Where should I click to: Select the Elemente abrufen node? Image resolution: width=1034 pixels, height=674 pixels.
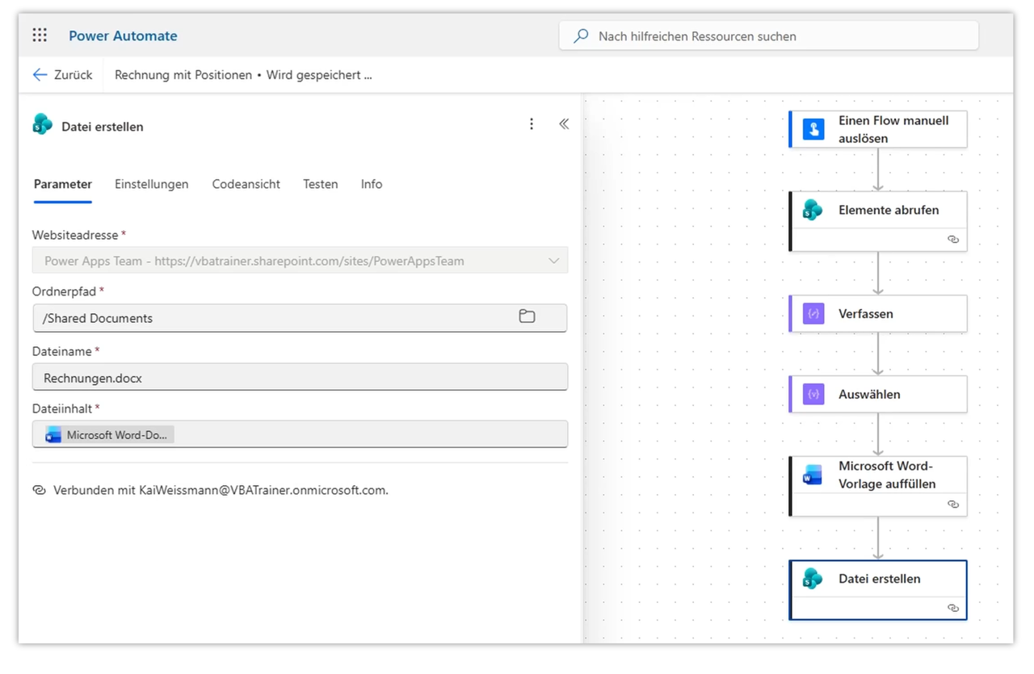pyautogui.click(x=878, y=221)
